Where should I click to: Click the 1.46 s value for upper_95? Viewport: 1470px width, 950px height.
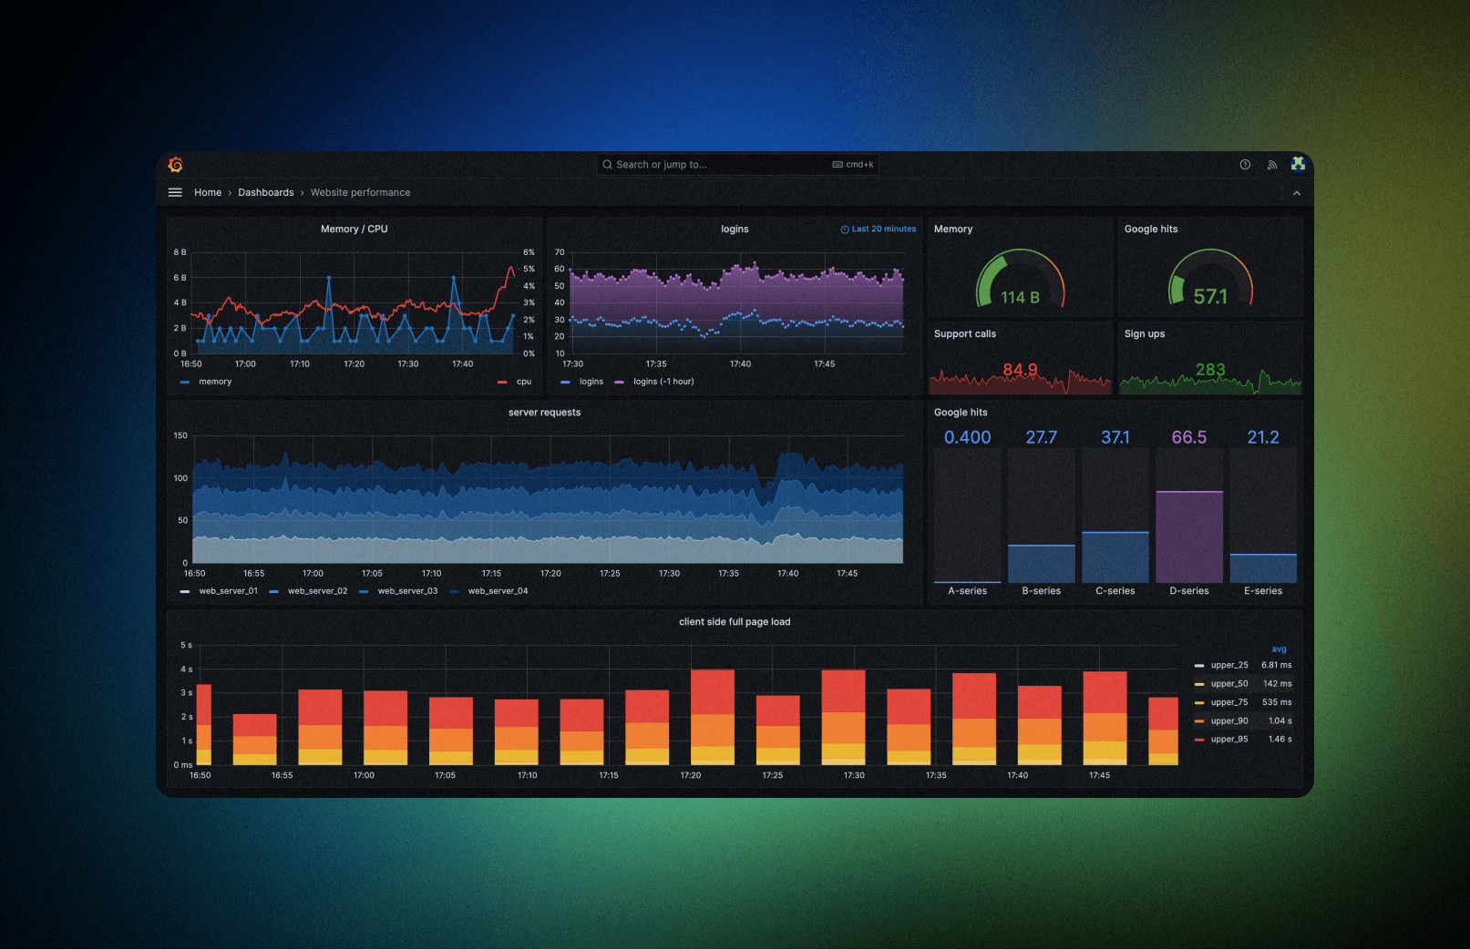pos(1280,740)
